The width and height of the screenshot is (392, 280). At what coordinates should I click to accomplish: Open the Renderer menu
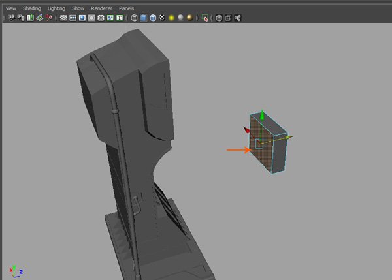click(101, 8)
